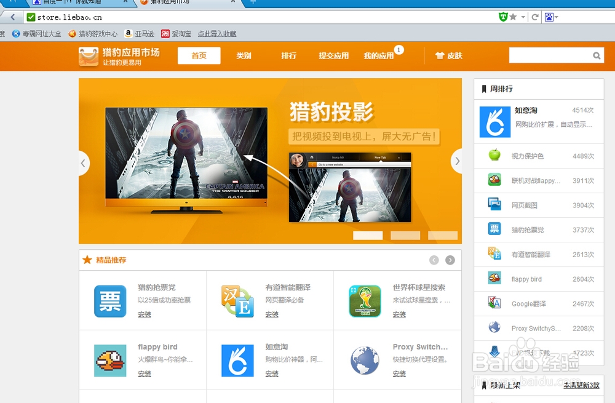Install 有道智能翻译 via 安装 link
Image resolution: width=615 pixels, height=403 pixels.
272,314
